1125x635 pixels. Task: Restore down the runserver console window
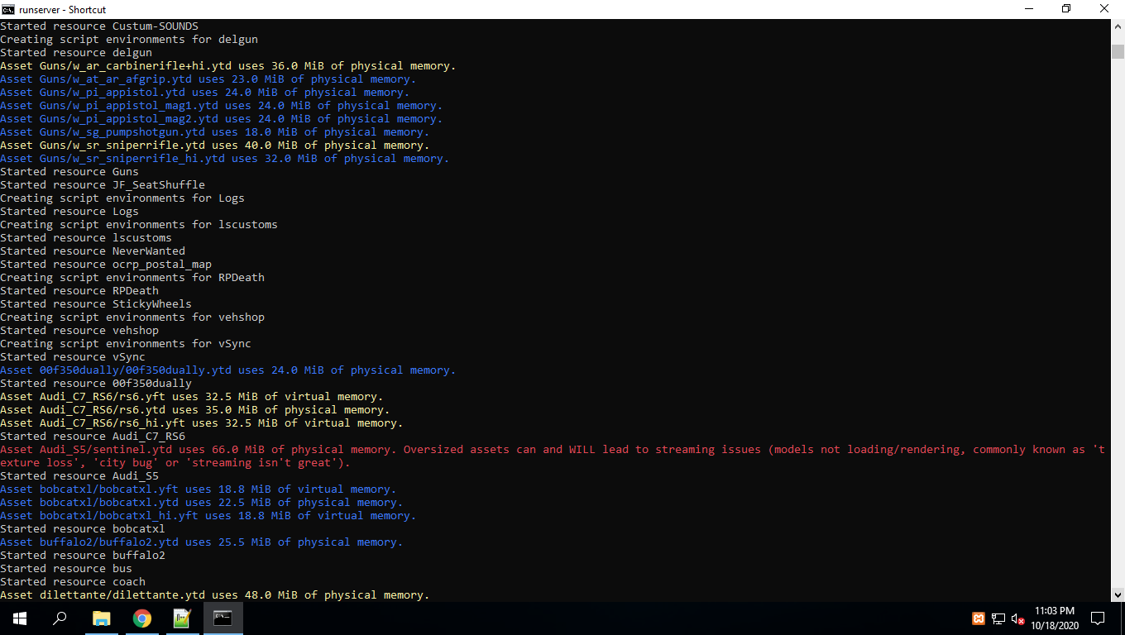[1067, 9]
